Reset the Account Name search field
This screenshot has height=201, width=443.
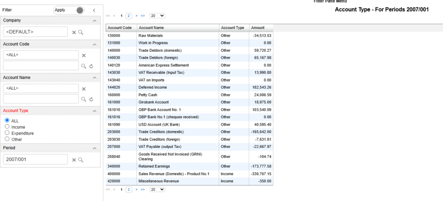(91, 99)
